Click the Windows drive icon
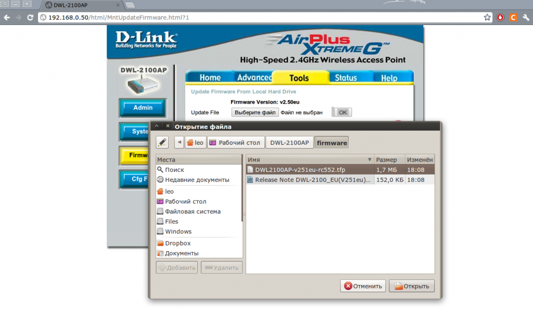 point(160,231)
